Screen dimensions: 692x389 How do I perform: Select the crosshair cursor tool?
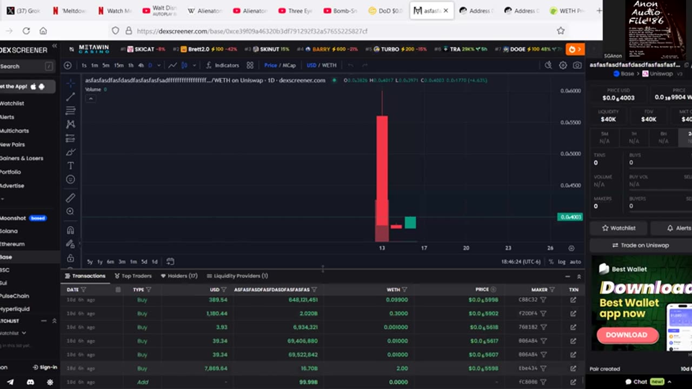[x=70, y=83]
